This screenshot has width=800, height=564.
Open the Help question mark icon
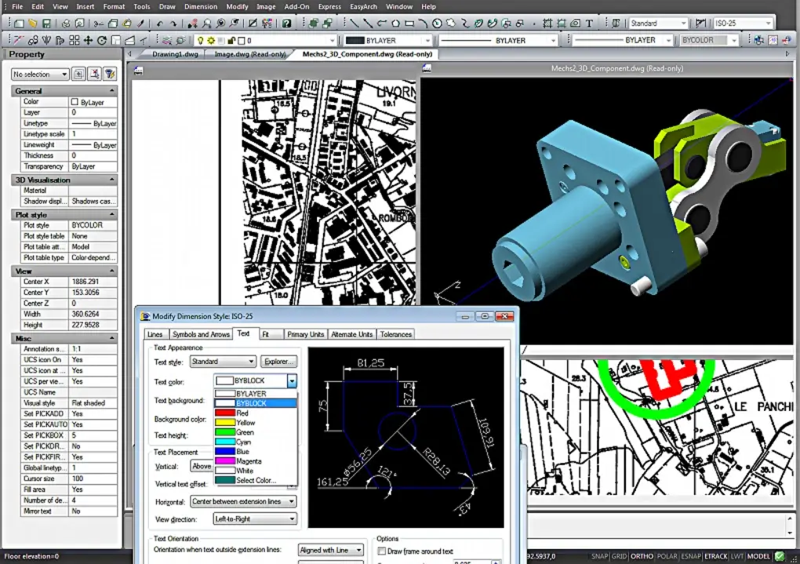coord(287,24)
